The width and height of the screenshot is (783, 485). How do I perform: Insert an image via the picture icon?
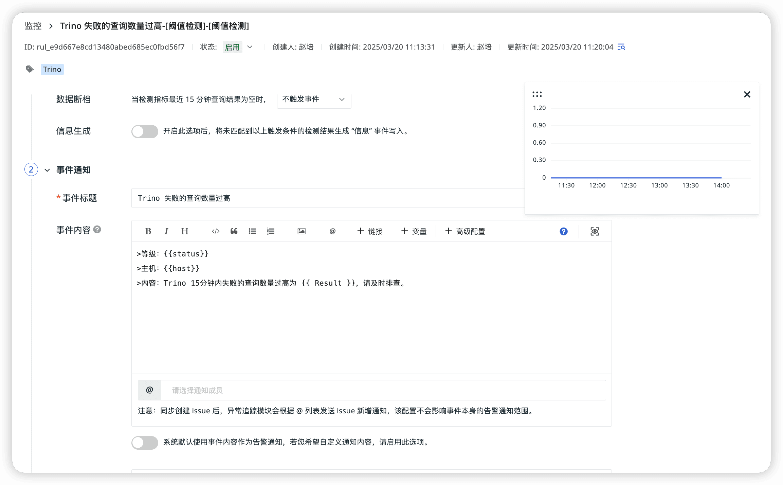coord(301,231)
